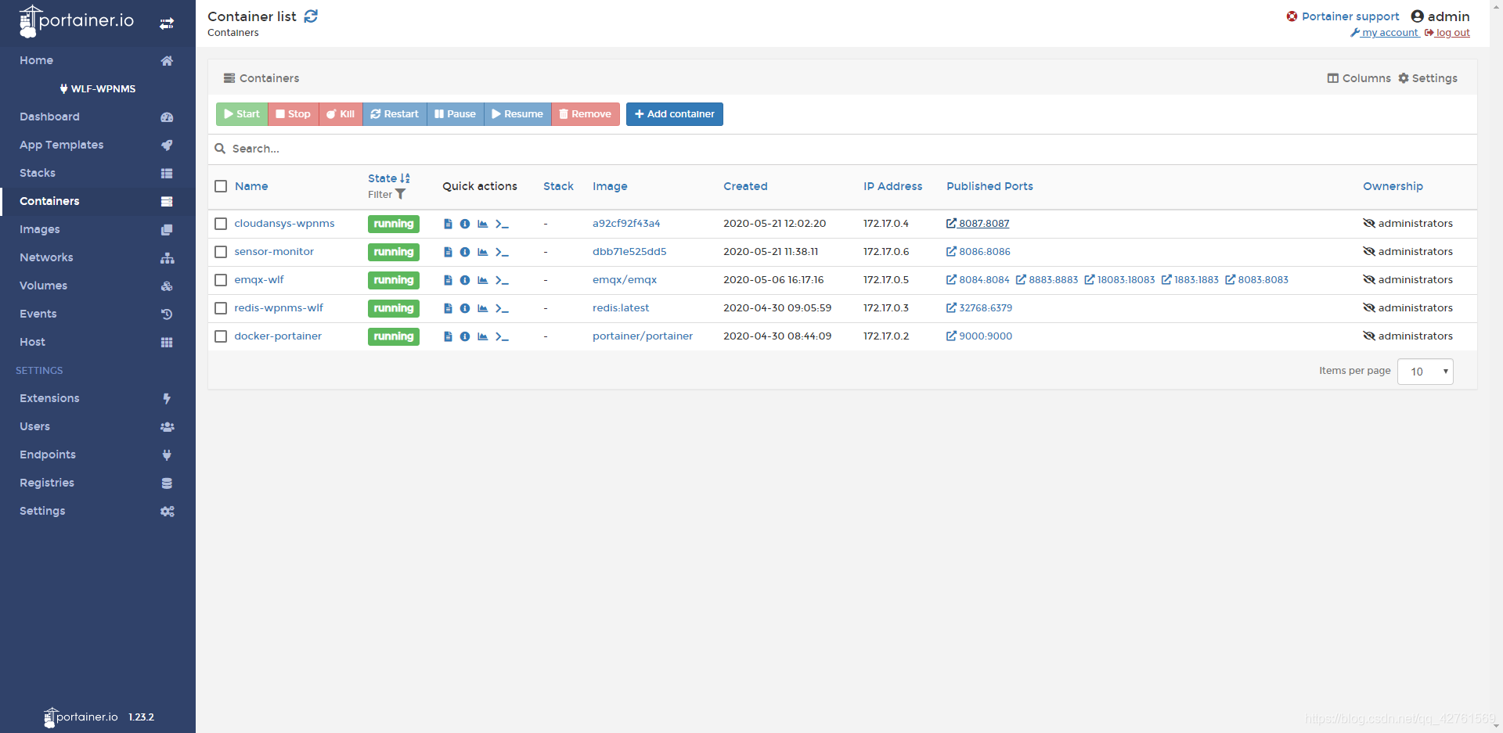View stats chart for emqx-wlf
The width and height of the screenshot is (1503, 733).
coord(483,280)
